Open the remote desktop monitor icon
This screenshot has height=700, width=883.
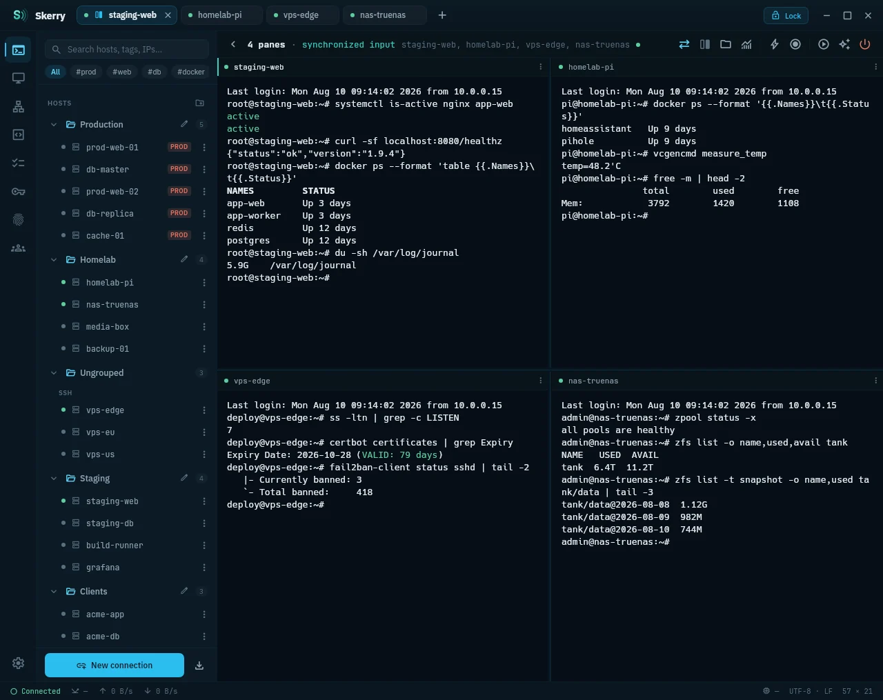point(19,78)
